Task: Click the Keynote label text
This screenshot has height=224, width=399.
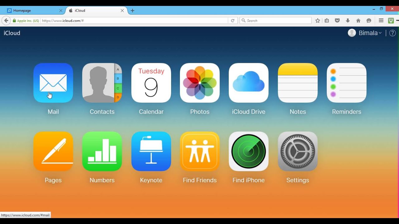Action: pyautogui.click(x=151, y=180)
